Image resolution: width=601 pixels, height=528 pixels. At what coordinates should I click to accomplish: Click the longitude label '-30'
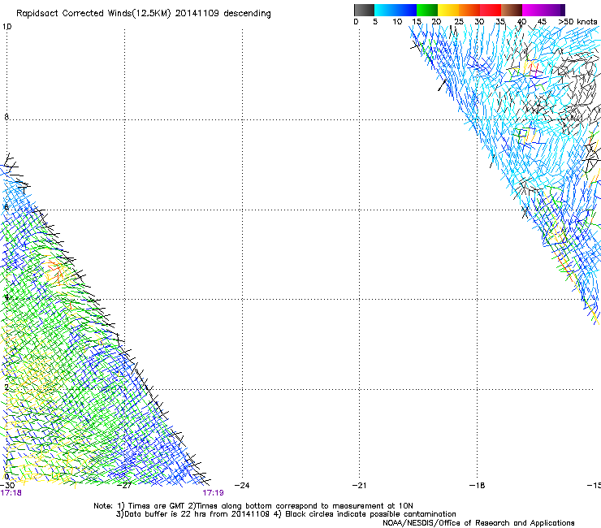coord(6,485)
